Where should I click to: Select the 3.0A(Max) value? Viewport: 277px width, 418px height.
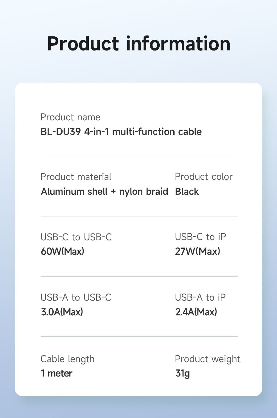pos(62,312)
